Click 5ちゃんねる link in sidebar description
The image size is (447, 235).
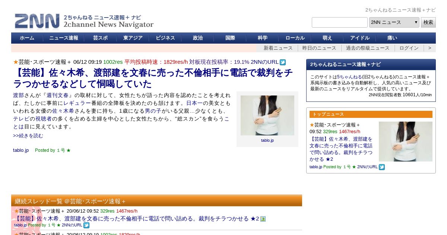click(349, 77)
